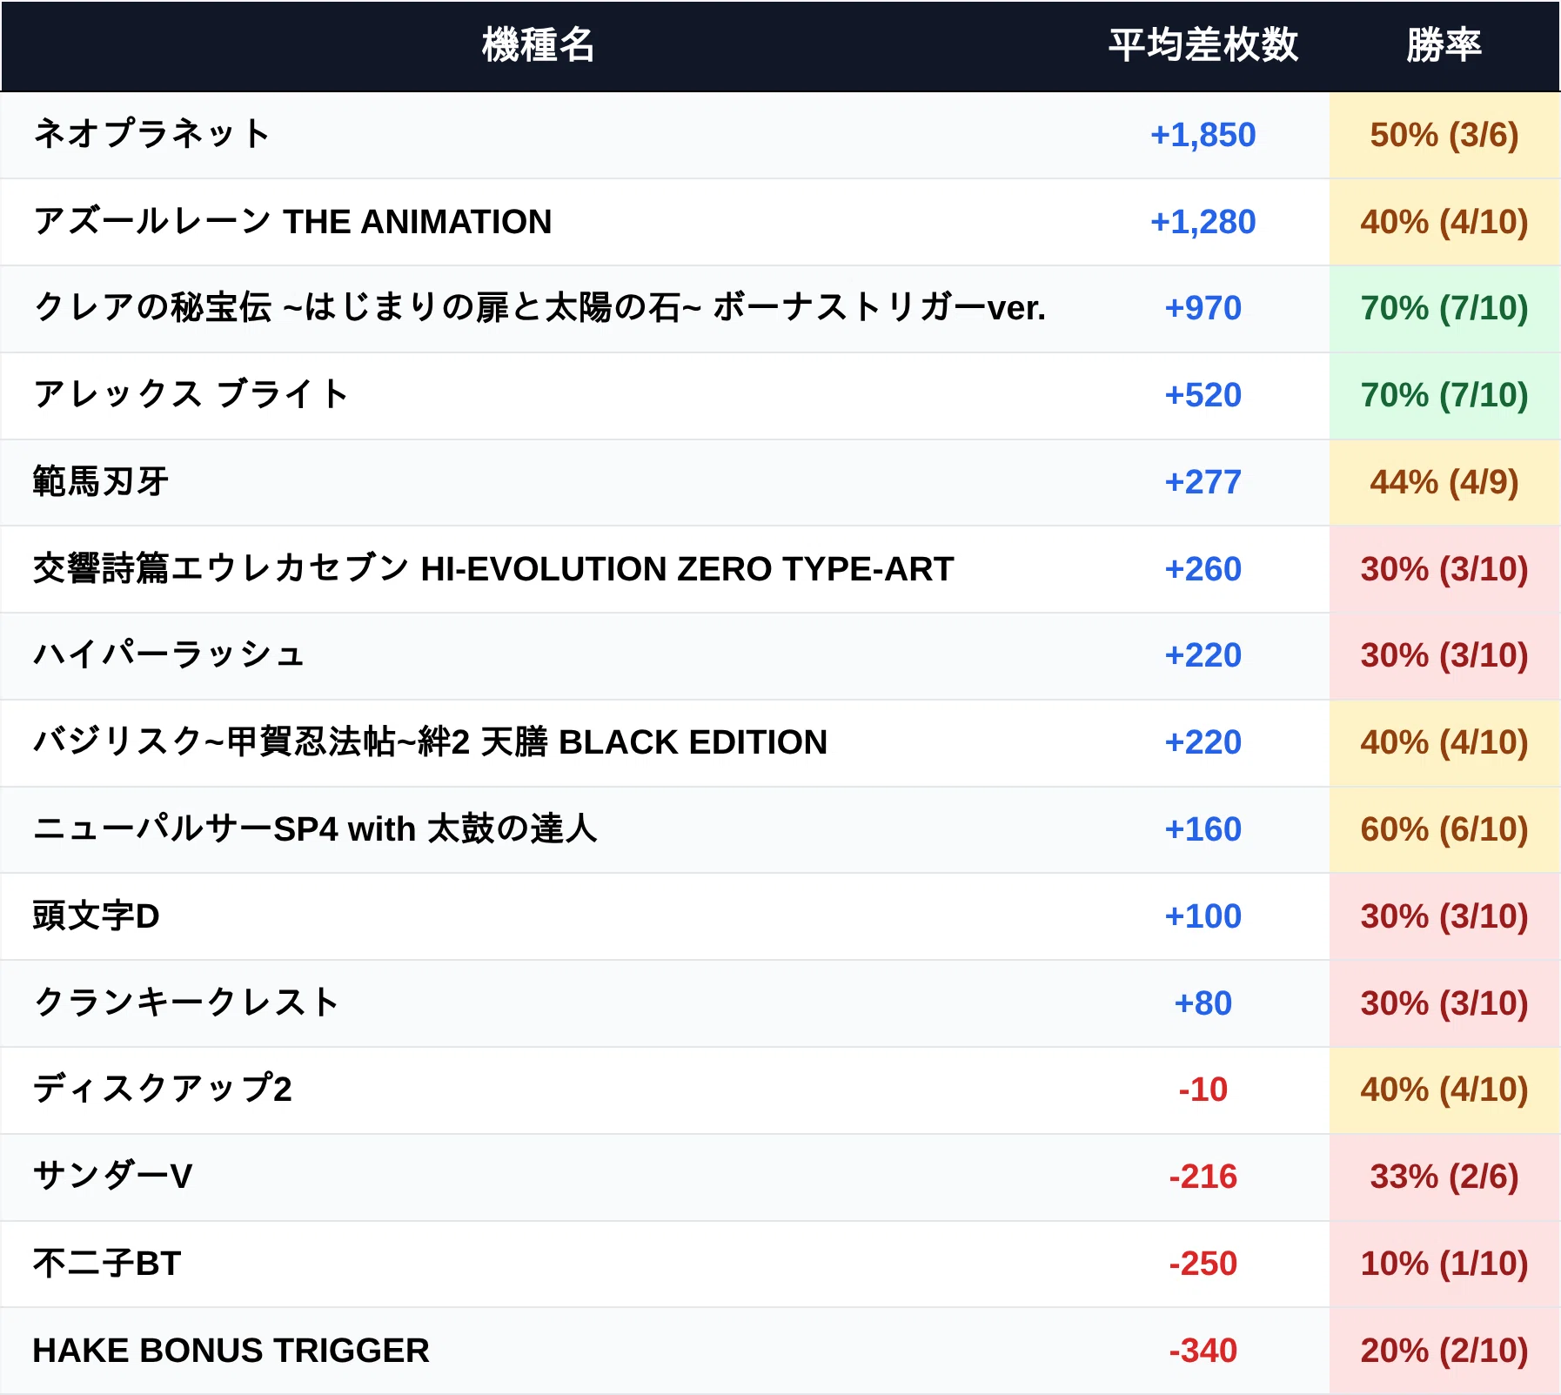Select the ハイパーラッシュ machine name
1561x1395 pixels.
coord(169,655)
